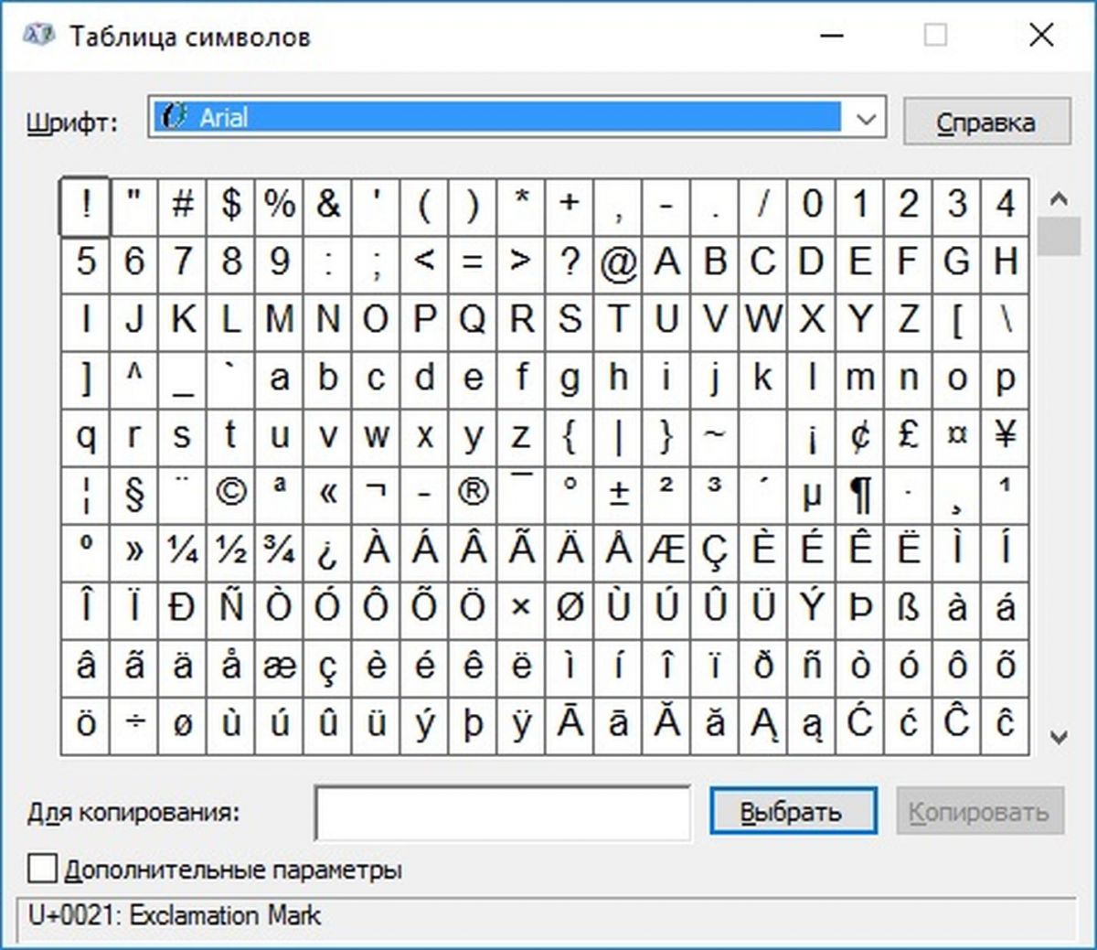The image size is (1097, 950).
Task: Click the Для копирования text field
Action: (x=502, y=812)
